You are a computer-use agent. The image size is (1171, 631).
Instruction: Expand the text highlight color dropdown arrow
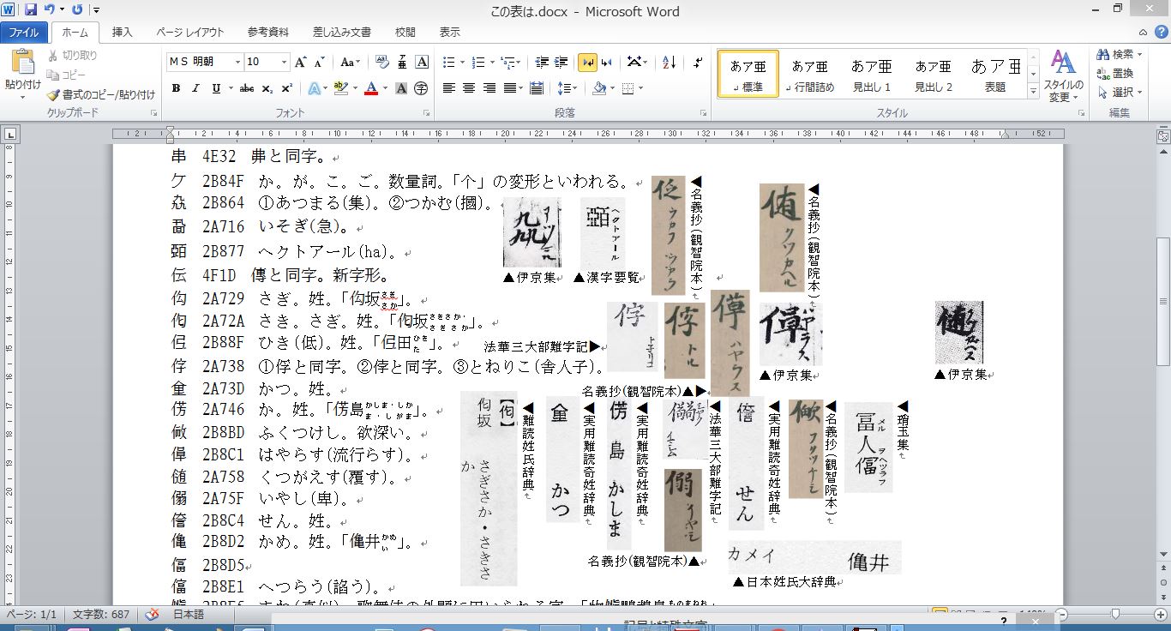coord(354,88)
